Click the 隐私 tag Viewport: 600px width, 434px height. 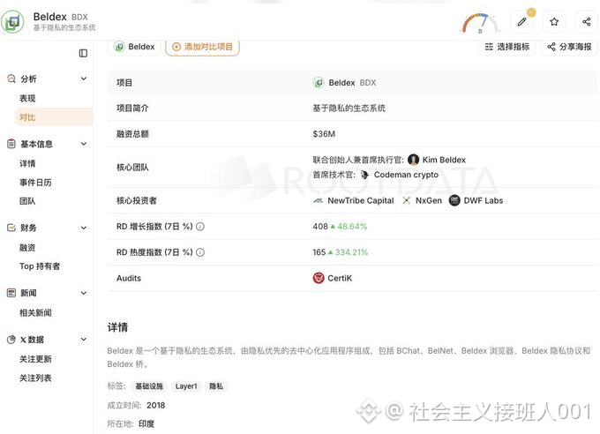[x=216, y=386]
